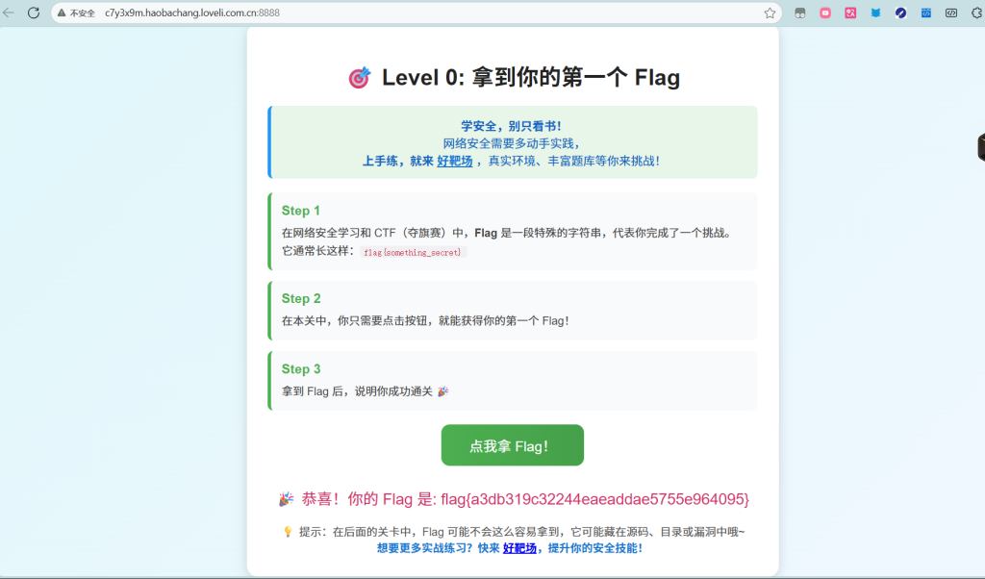Image resolution: width=985 pixels, height=579 pixels.
Task: Click the grey glasses extension icon
Action: [x=799, y=13]
